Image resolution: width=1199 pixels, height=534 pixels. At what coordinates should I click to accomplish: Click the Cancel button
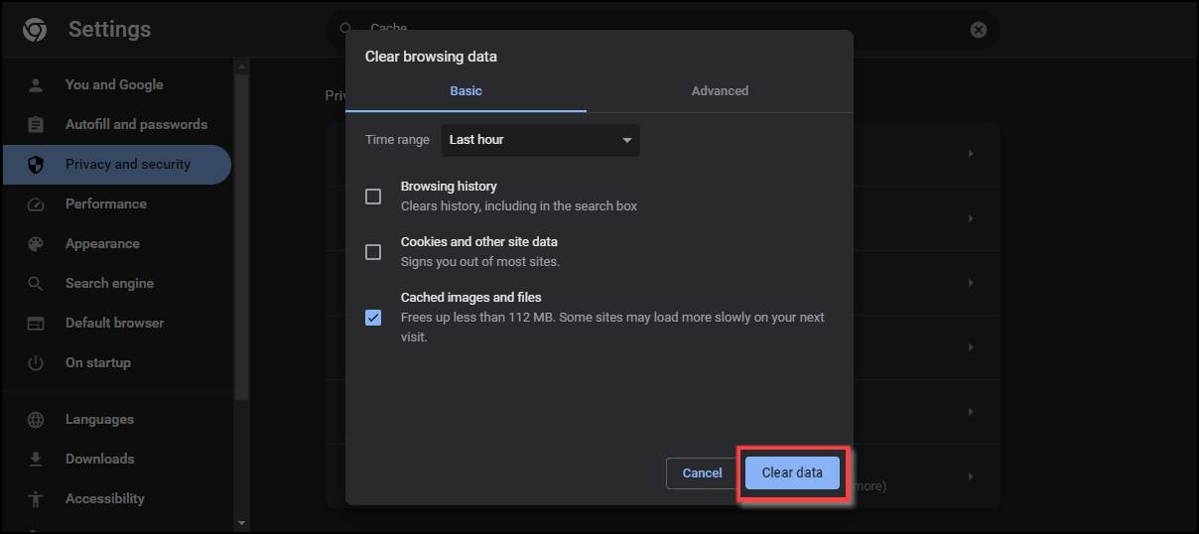click(x=702, y=473)
